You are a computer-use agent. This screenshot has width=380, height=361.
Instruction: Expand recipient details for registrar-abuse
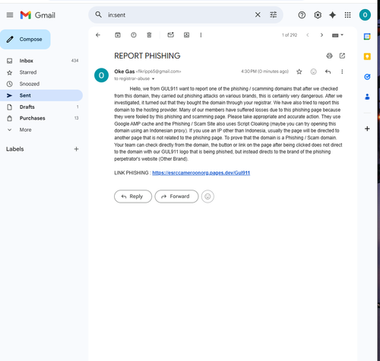153,79
